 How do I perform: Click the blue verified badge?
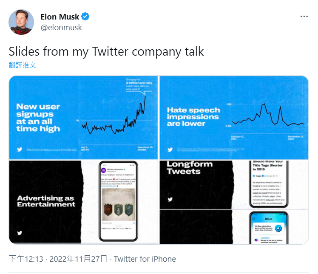tap(85, 17)
